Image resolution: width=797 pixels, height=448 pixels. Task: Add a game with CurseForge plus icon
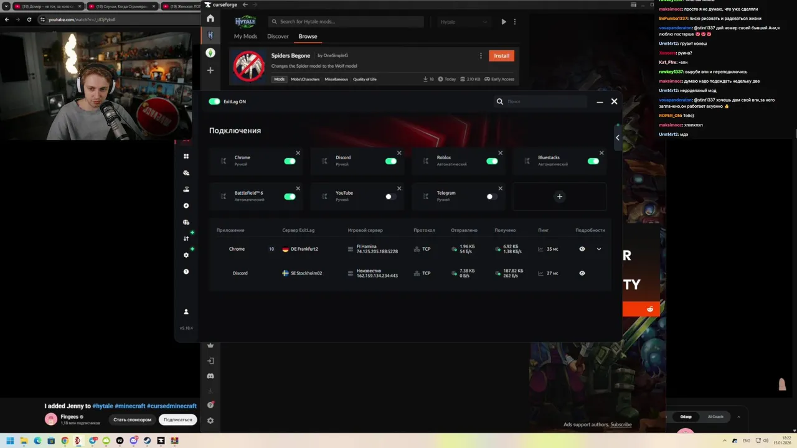(x=210, y=70)
